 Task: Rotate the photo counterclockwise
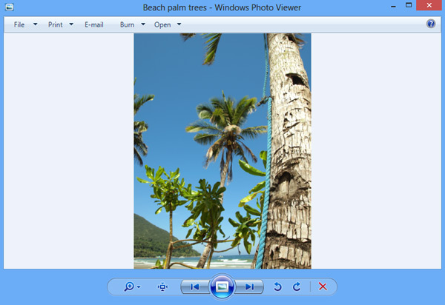tap(278, 286)
